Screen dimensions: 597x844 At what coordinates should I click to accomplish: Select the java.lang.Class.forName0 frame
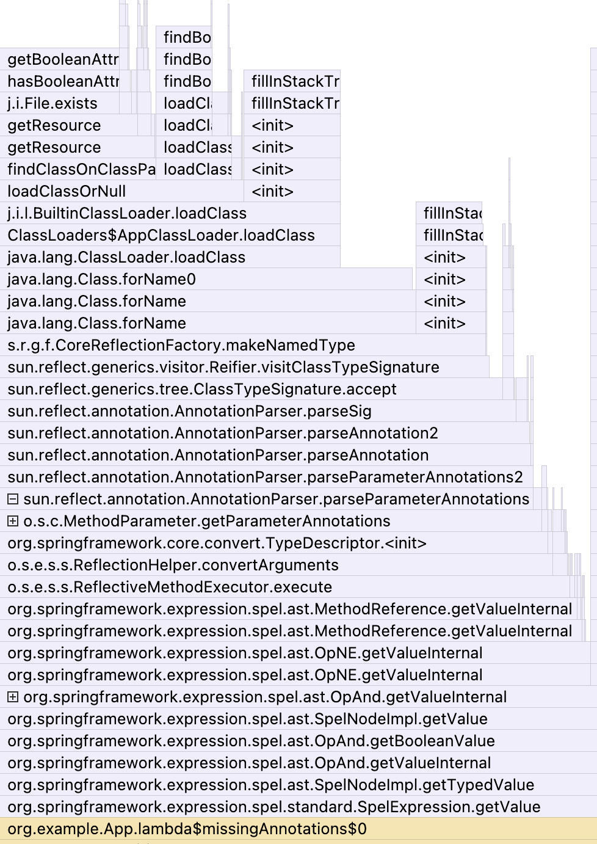point(206,279)
